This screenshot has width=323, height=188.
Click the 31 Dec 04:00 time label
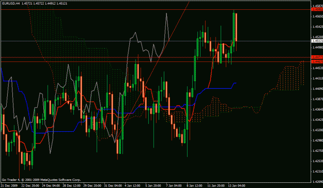coord(113,185)
